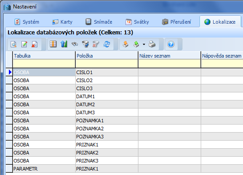The height and width of the screenshot is (175, 243).
Task: Switch to the Svátky tab
Action: pos(137,22)
